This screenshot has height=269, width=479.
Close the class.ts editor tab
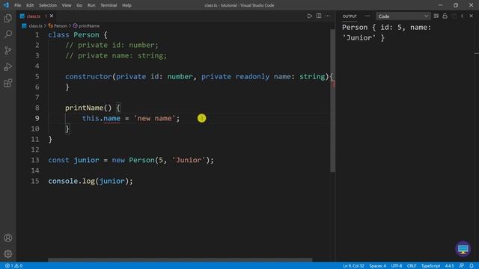click(x=52, y=16)
